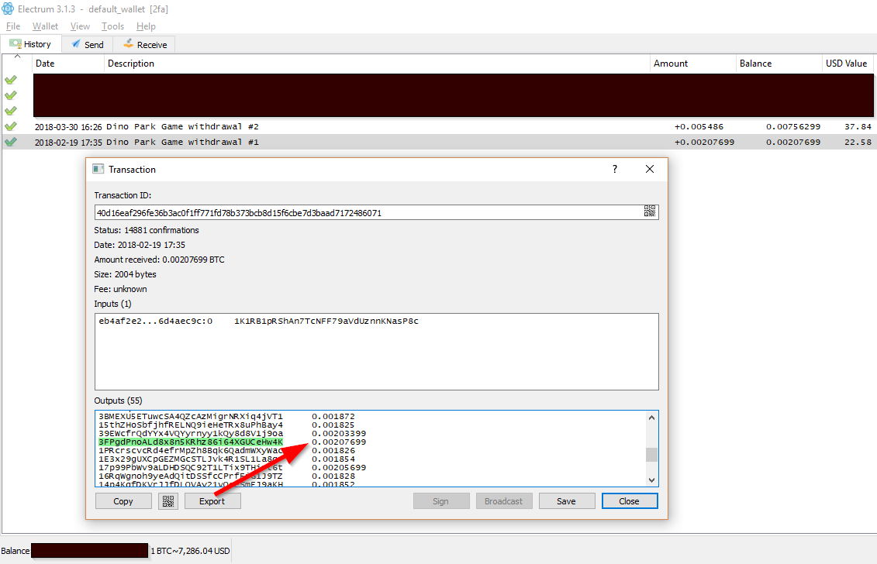Screen dimensions: 877x564
Task: Open the View menu
Action: pyautogui.click(x=80, y=26)
